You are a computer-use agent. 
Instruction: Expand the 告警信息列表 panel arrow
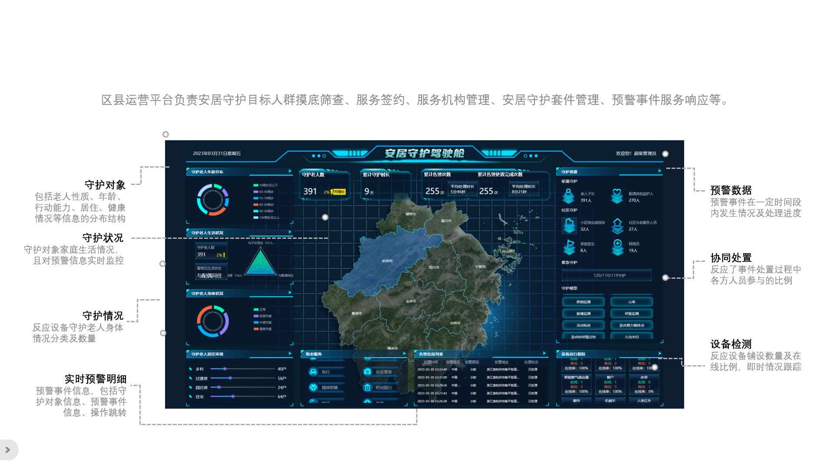[x=544, y=353]
